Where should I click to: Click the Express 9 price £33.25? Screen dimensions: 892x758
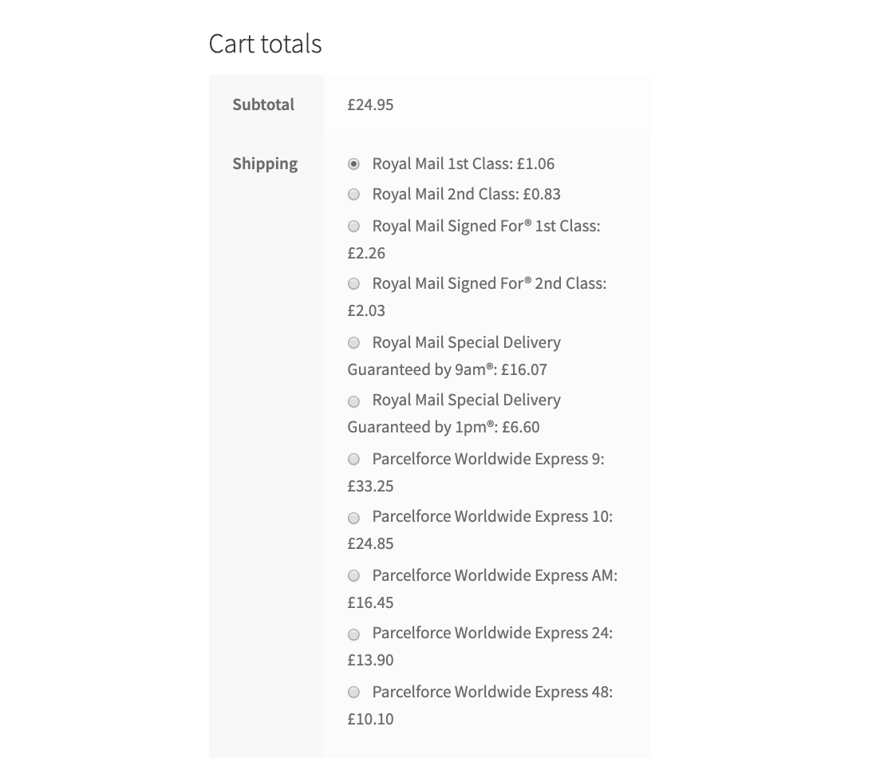(x=370, y=486)
